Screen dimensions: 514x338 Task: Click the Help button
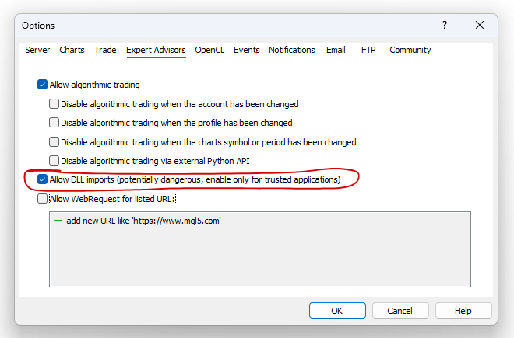(x=463, y=311)
